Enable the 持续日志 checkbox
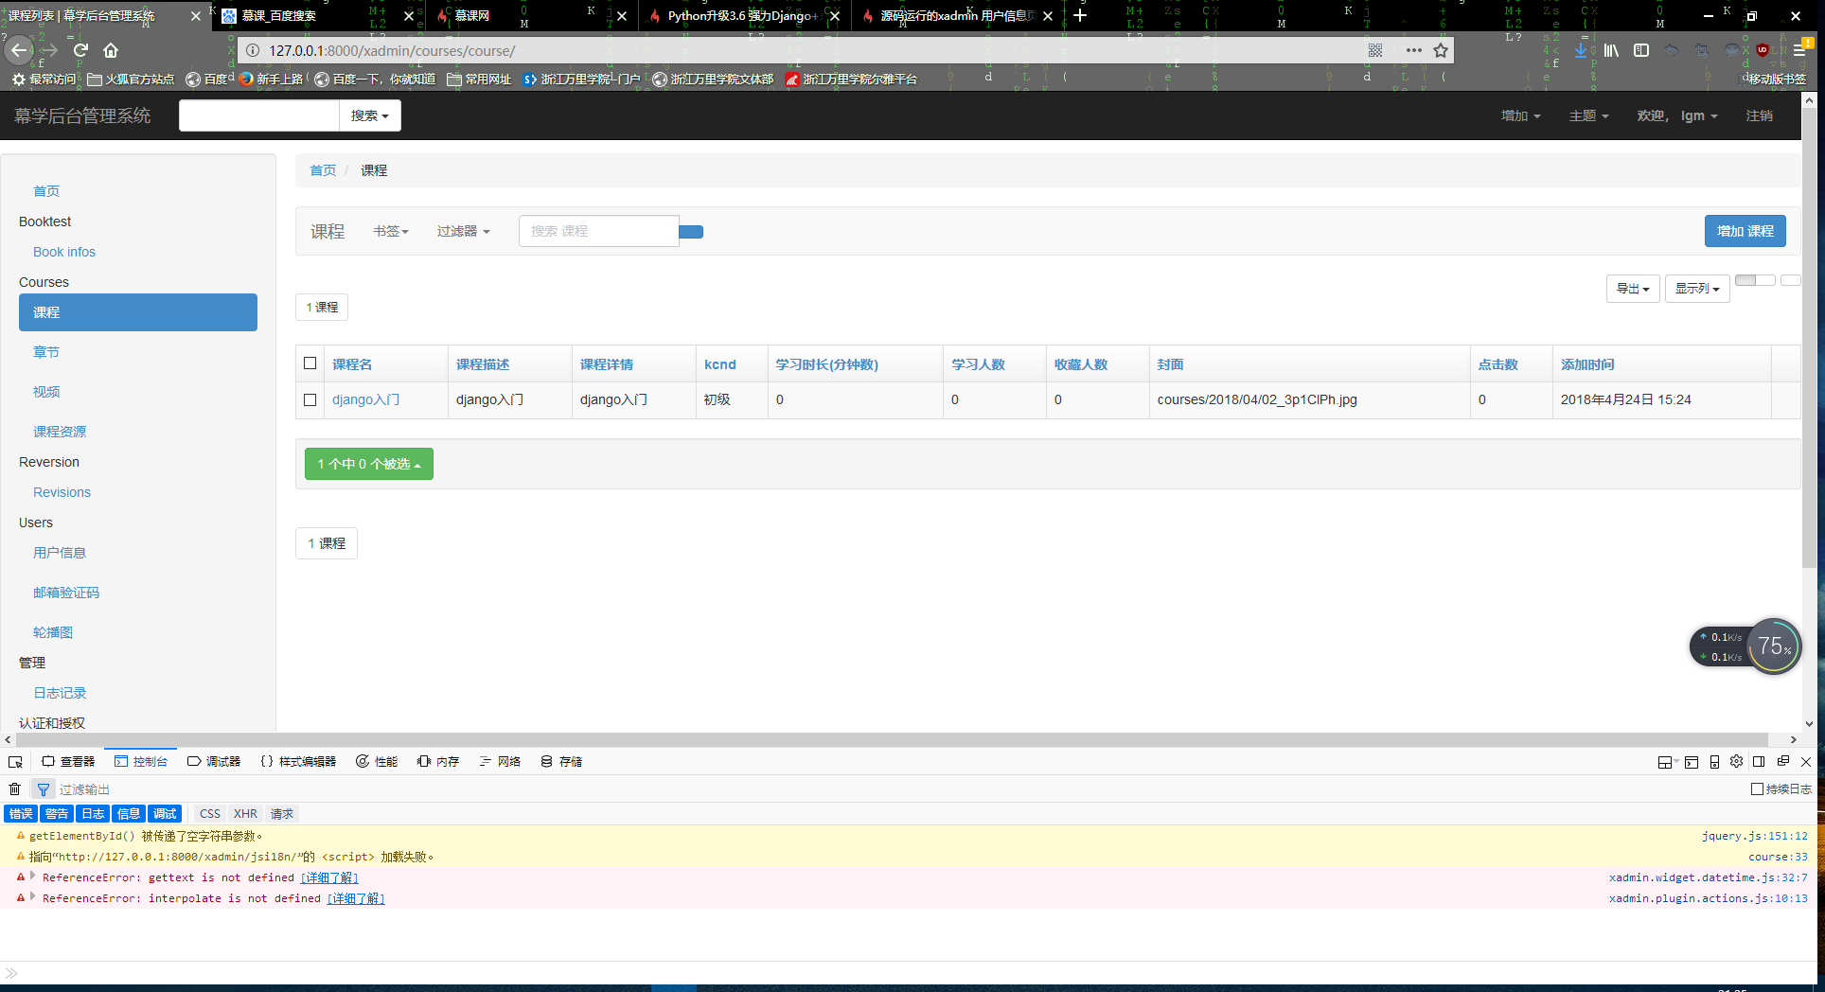This screenshot has width=1825, height=992. click(x=1757, y=788)
